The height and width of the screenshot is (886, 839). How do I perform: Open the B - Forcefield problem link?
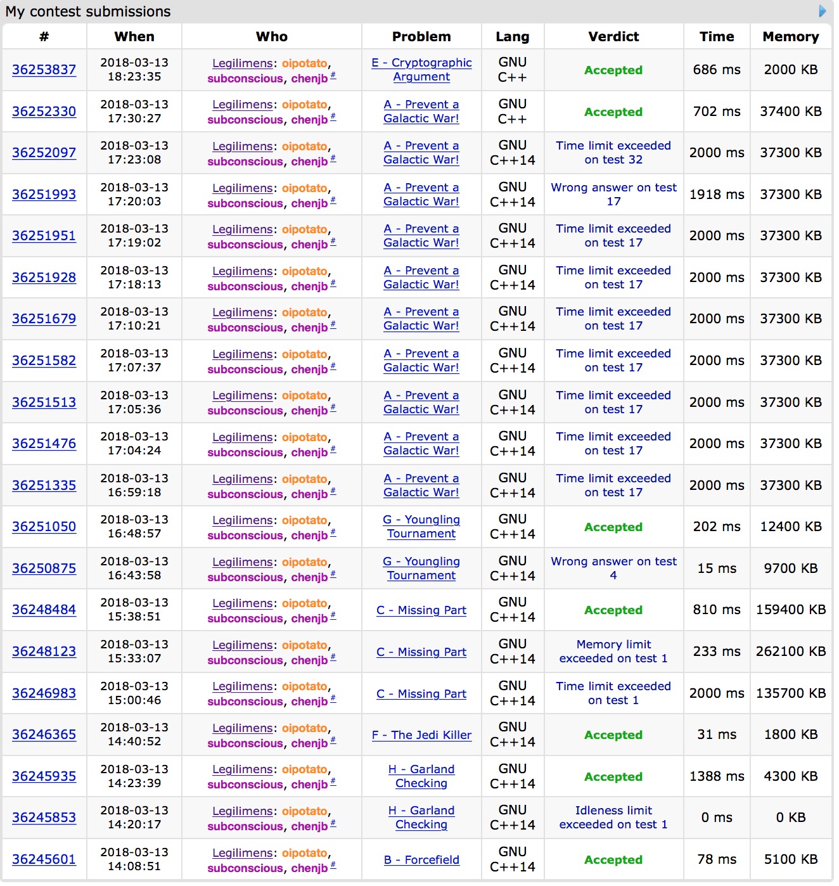(x=421, y=860)
